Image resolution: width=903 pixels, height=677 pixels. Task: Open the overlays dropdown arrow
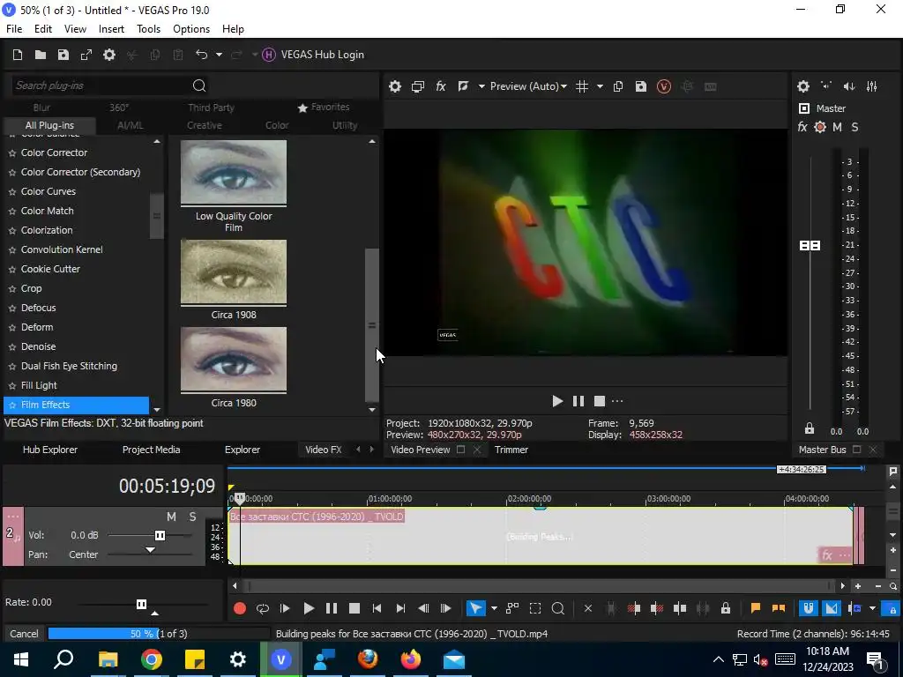click(x=600, y=86)
